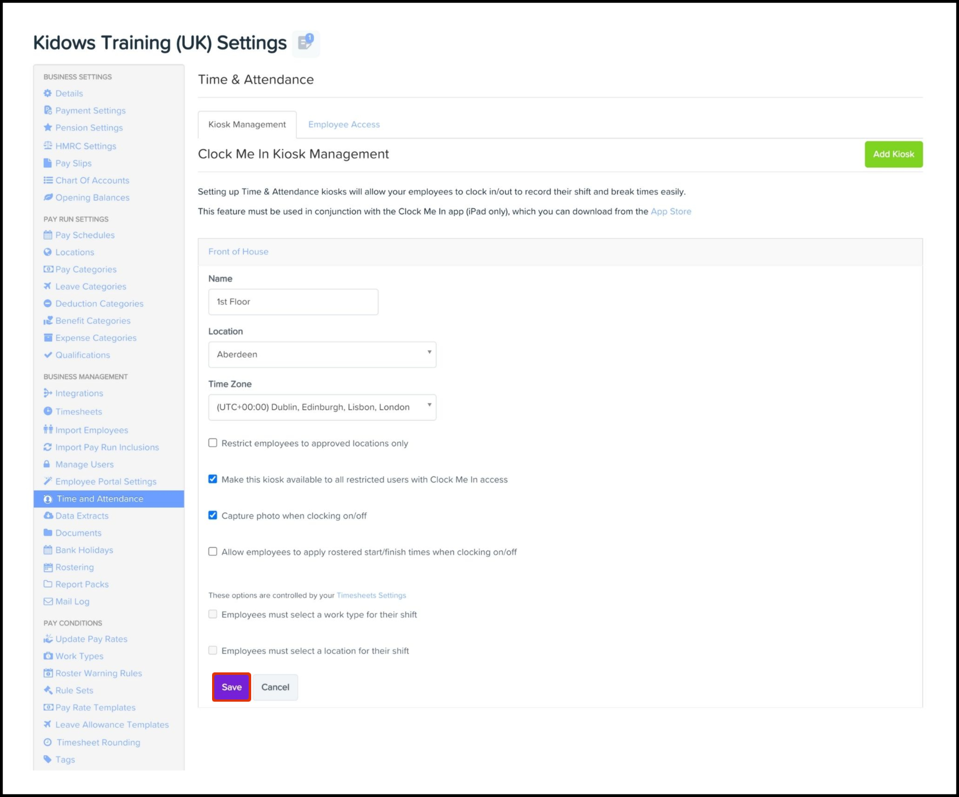
Task: Uncheck capture photo when clocking on/off
Action: click(213, 515)
